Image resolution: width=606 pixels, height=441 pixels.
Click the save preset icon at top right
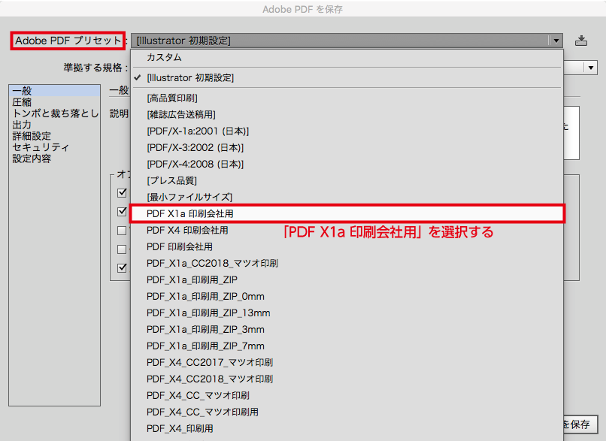581,41
